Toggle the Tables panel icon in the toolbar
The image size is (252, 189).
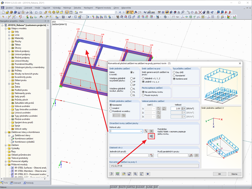point(71,12)
